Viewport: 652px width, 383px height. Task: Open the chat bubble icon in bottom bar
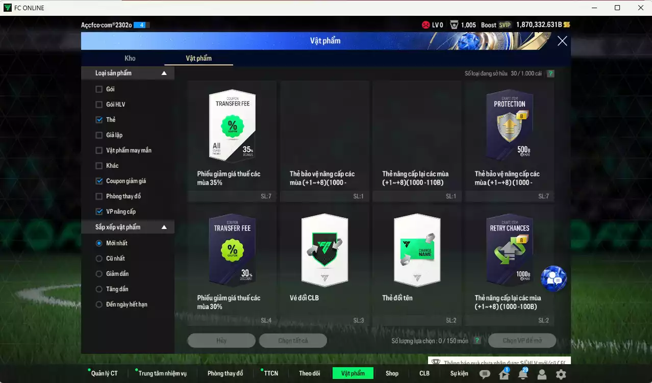point(485,374)
